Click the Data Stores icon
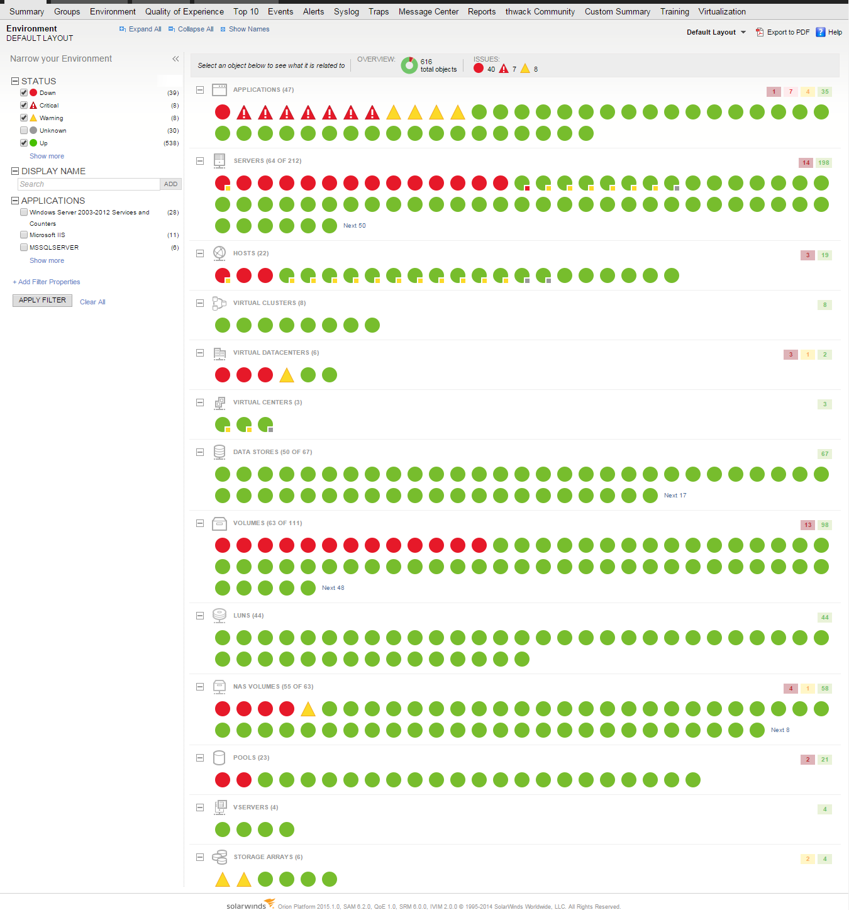849x910 pixels. pos(219,452)
